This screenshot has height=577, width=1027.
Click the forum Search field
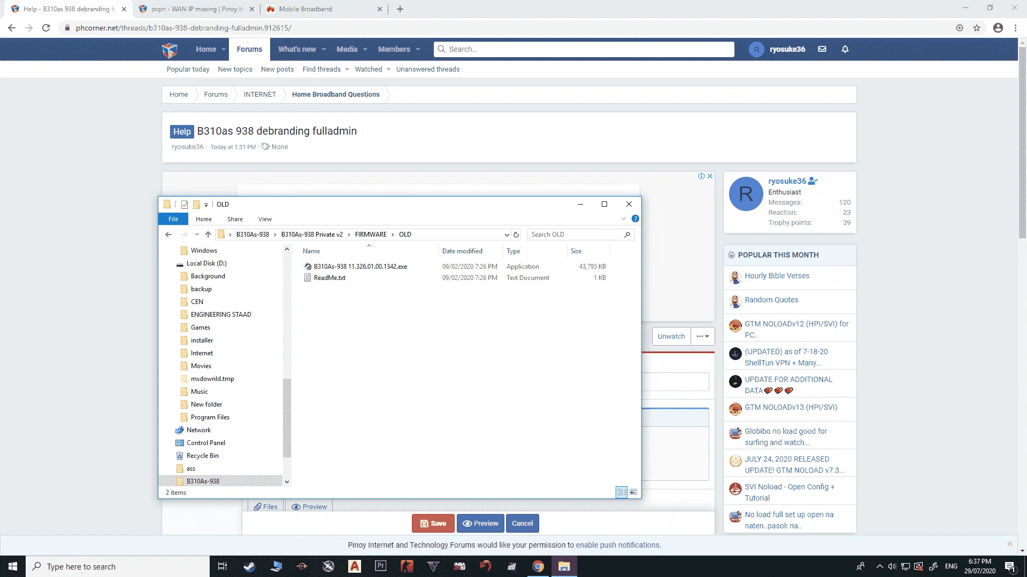[584, 49]
